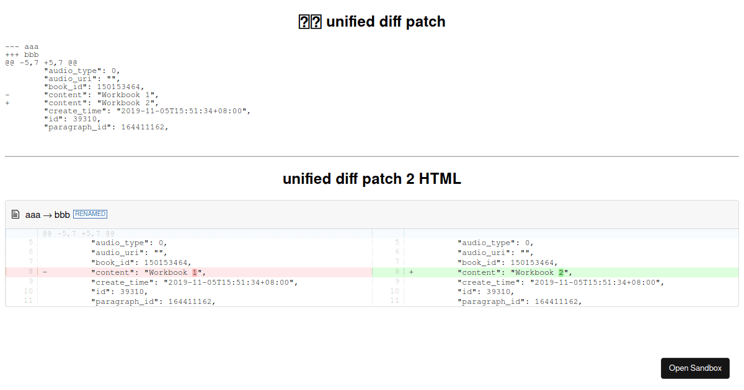
Task: Click the plus marker on the added line
Action: (410, 272)
